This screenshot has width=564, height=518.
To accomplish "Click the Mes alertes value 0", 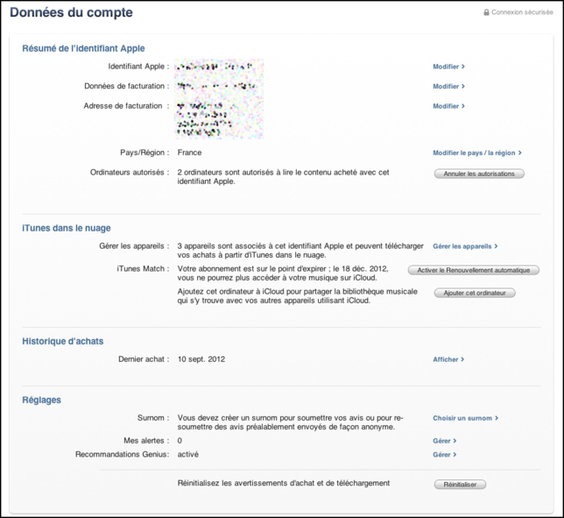I will (x=180, y=441).
